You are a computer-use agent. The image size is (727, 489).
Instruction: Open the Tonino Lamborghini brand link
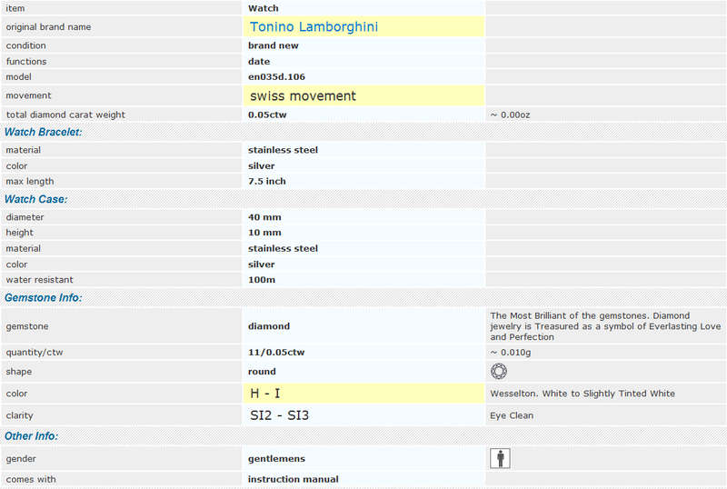pos(314,27)
